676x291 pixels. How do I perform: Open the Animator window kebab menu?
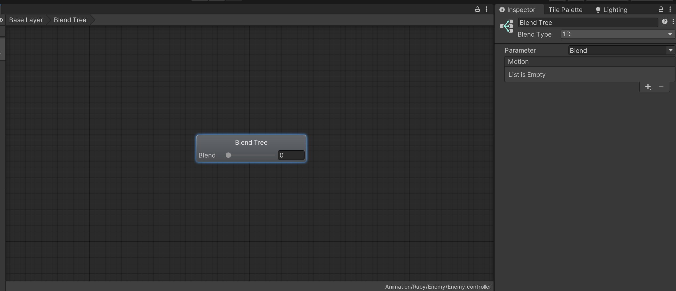coord(487,9)
